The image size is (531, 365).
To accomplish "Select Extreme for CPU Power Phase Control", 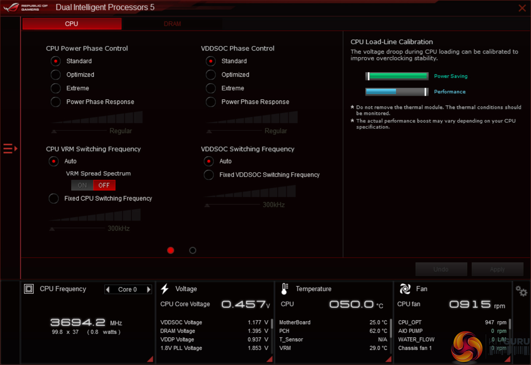I will pos(56,88).
